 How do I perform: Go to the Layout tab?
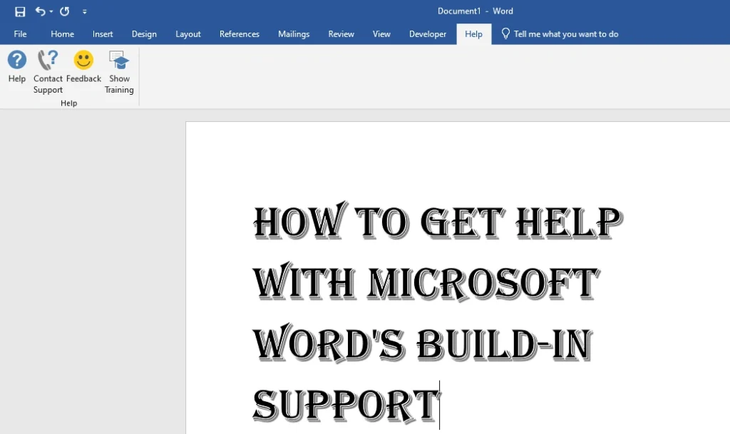click(187, 33)
